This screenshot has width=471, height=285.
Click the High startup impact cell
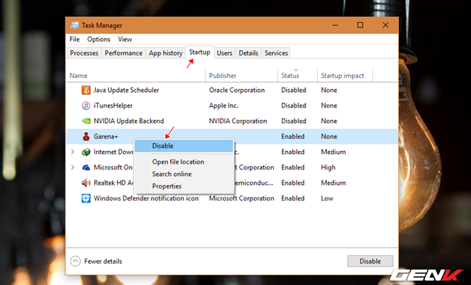(x=328, y=167)
